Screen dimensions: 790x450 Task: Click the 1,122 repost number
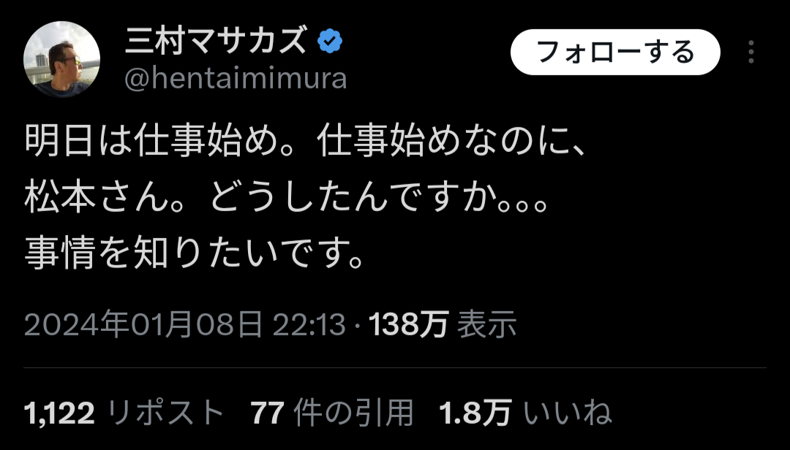pyautogui.click(x=59, y=413)
